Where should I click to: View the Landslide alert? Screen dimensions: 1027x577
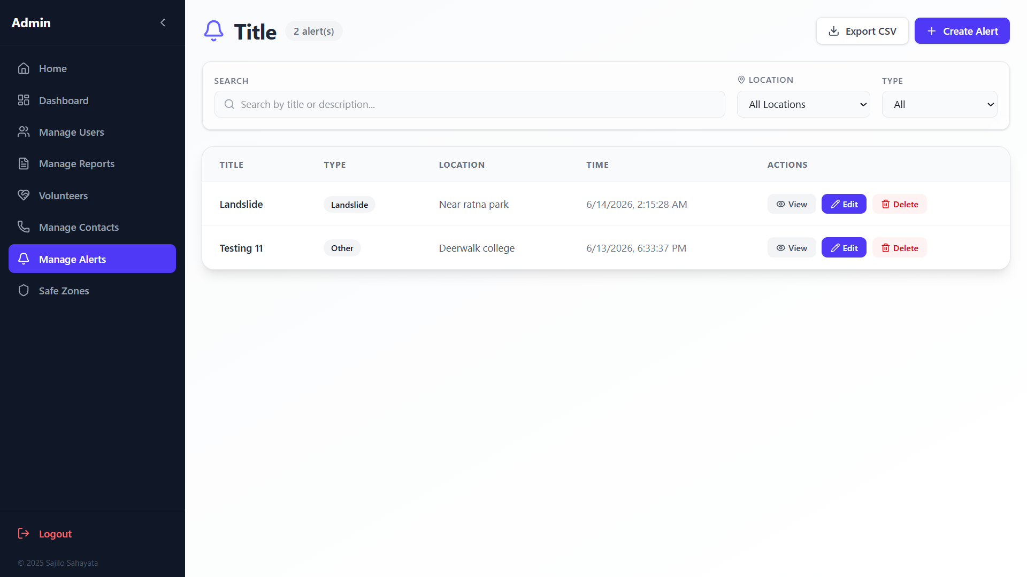(792, 204)
